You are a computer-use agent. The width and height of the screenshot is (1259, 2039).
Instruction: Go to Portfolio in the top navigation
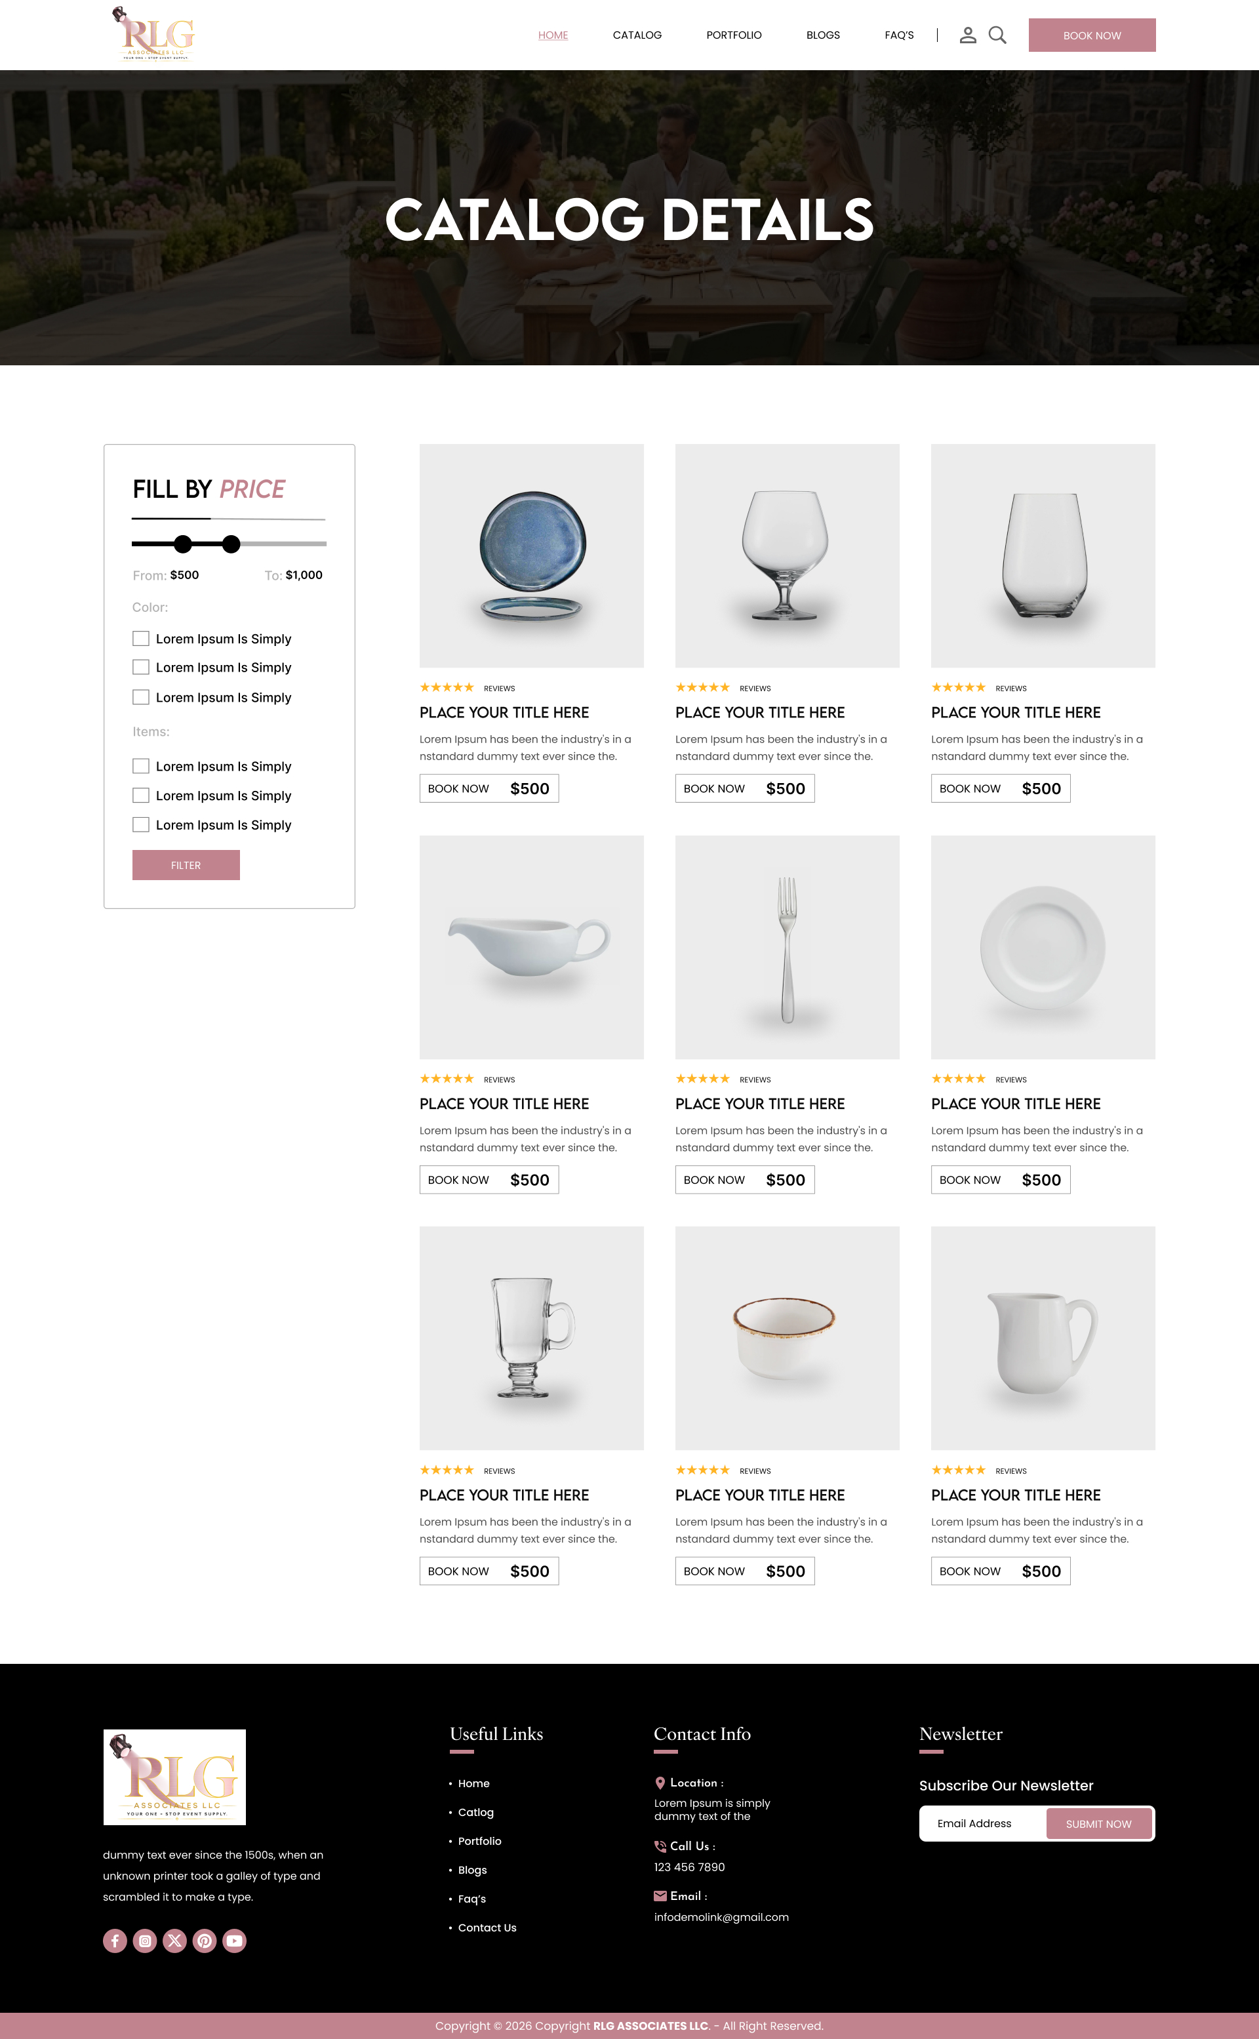[734, 35]
